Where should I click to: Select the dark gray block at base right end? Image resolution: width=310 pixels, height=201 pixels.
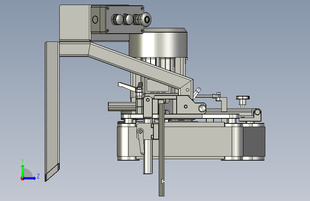(254, 142)
